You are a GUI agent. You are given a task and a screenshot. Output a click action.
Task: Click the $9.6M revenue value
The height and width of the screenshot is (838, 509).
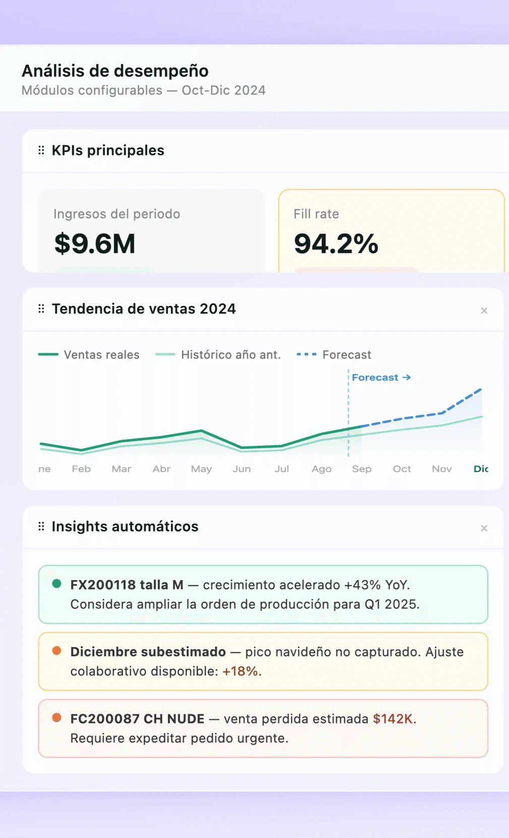coord(95,244)
